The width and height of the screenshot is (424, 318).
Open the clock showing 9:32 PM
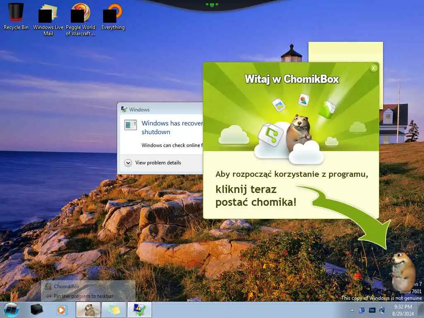(x=403, y=310)
